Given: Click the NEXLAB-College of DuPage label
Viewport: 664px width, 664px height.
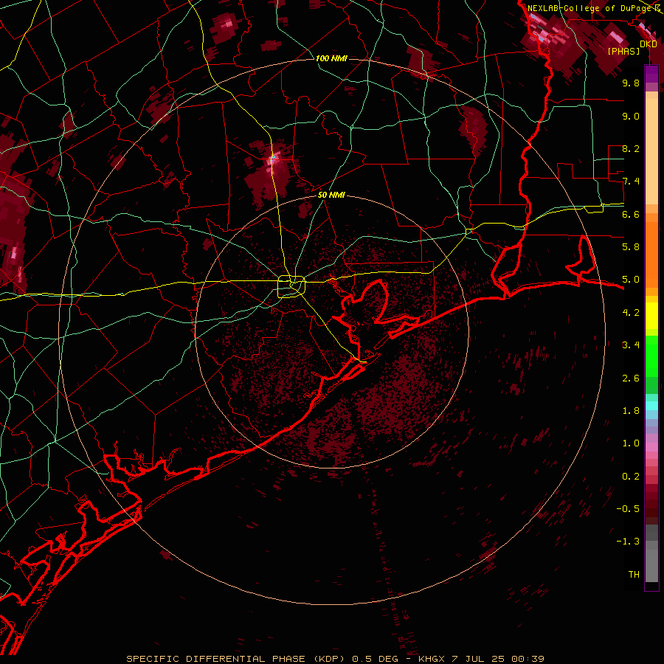Looking at the screenshot, I should (590, 8).
